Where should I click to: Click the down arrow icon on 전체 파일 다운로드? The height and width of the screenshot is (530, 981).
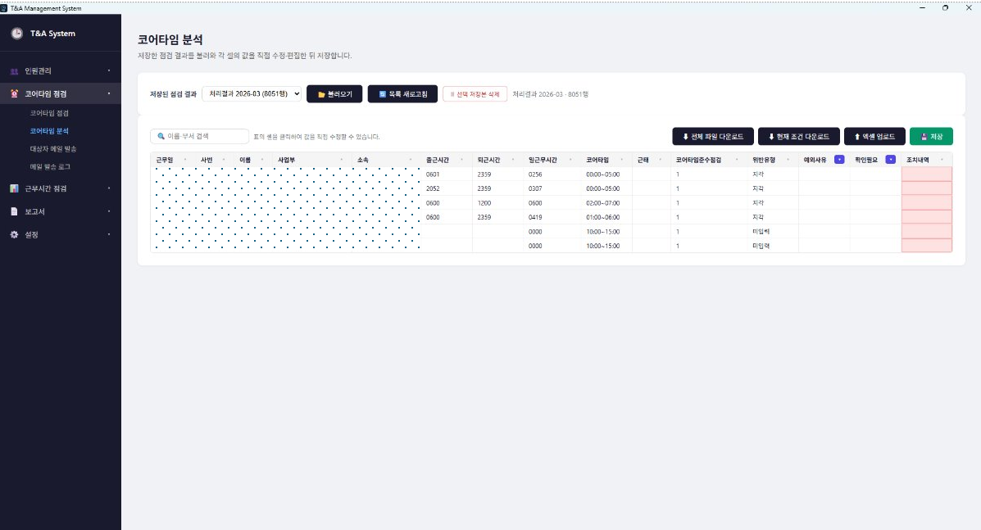coord(686,136)
